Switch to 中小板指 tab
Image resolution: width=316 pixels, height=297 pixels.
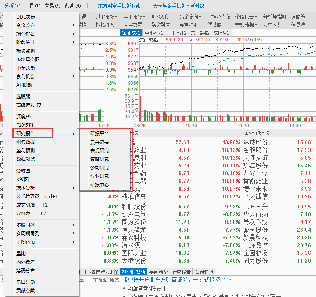154,33
